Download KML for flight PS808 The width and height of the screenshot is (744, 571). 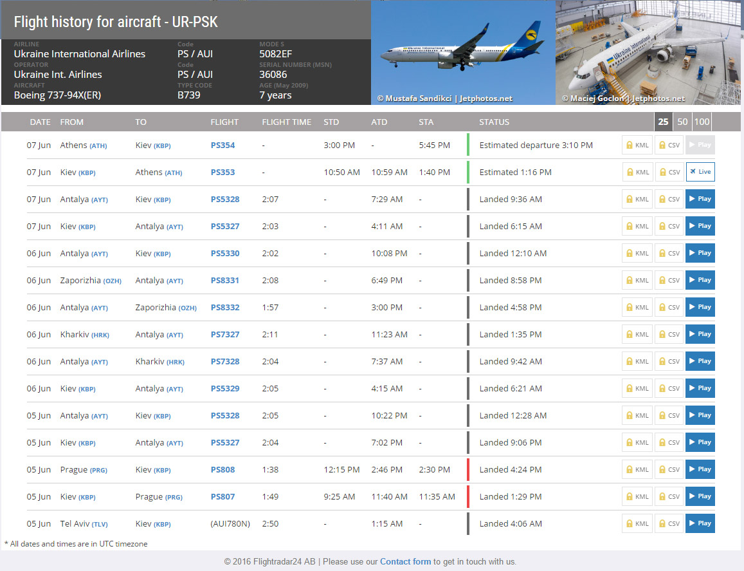pos(637,469)
